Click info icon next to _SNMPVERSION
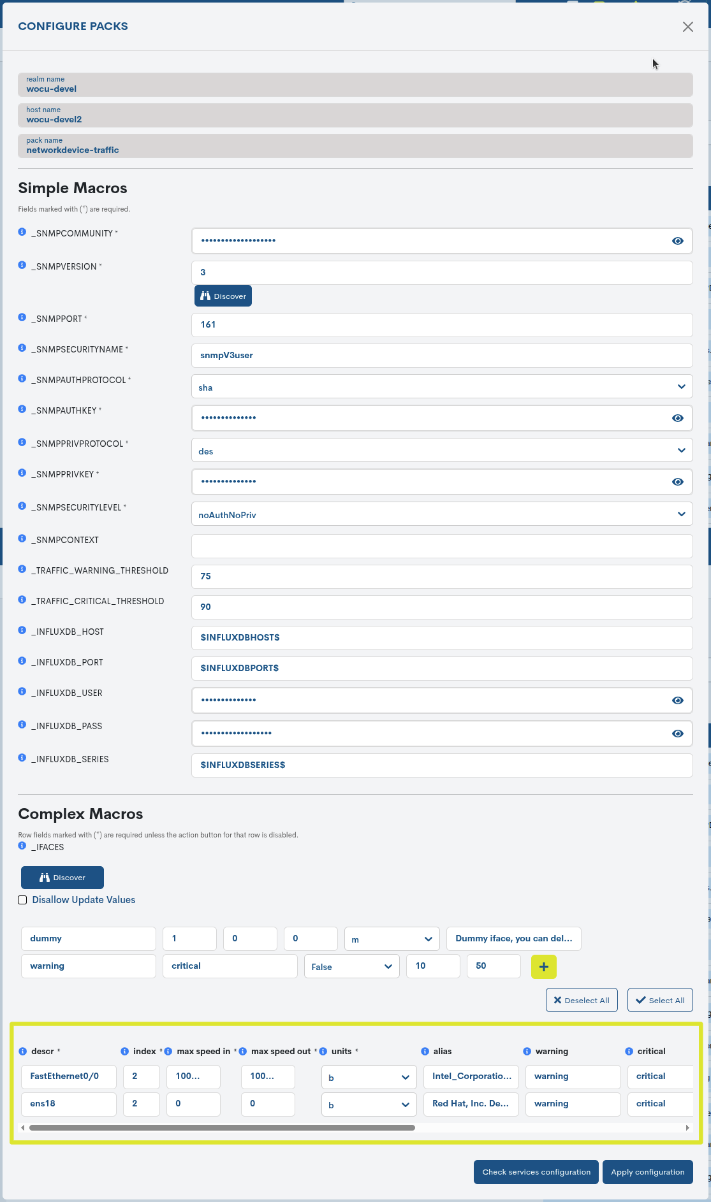This screenshot has width=711, height=1202. coord(22,265)
